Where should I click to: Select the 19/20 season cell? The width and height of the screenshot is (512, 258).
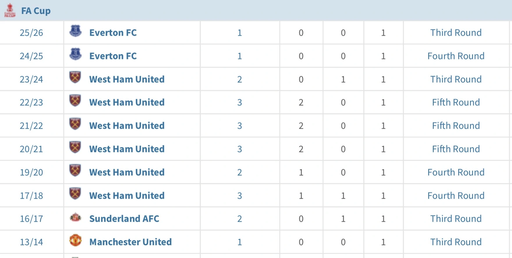click(31, 172)
